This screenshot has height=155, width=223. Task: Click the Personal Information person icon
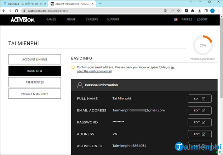tap(80, 85)
